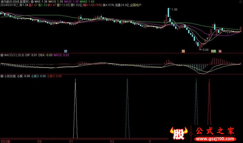Click the 2023年 label on time axis
The height and width of the screenshot is (143, 243).
pyautogui.click(x=6, y=141)
